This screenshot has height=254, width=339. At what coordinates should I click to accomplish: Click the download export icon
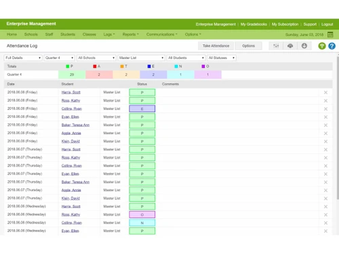point(304,46)
